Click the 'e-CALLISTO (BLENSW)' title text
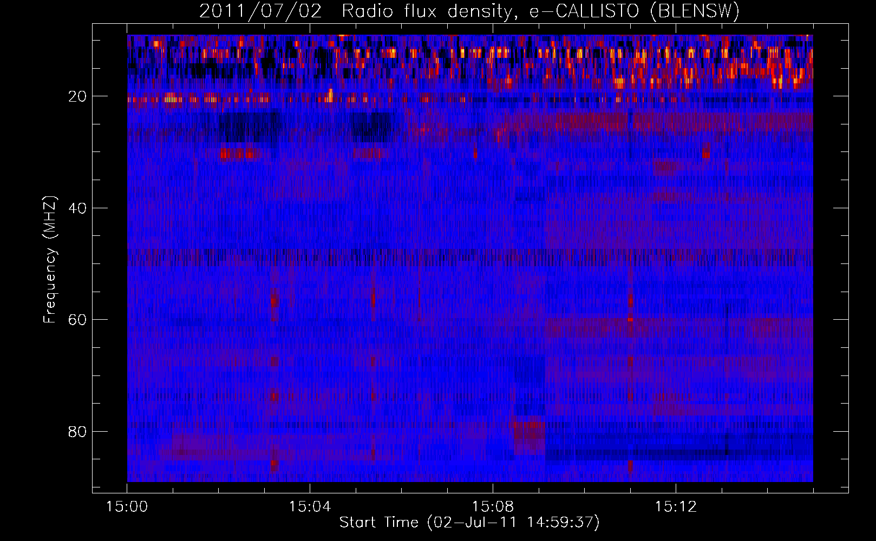This screenshot has height=541, width=876. click(x=634, y=11)
